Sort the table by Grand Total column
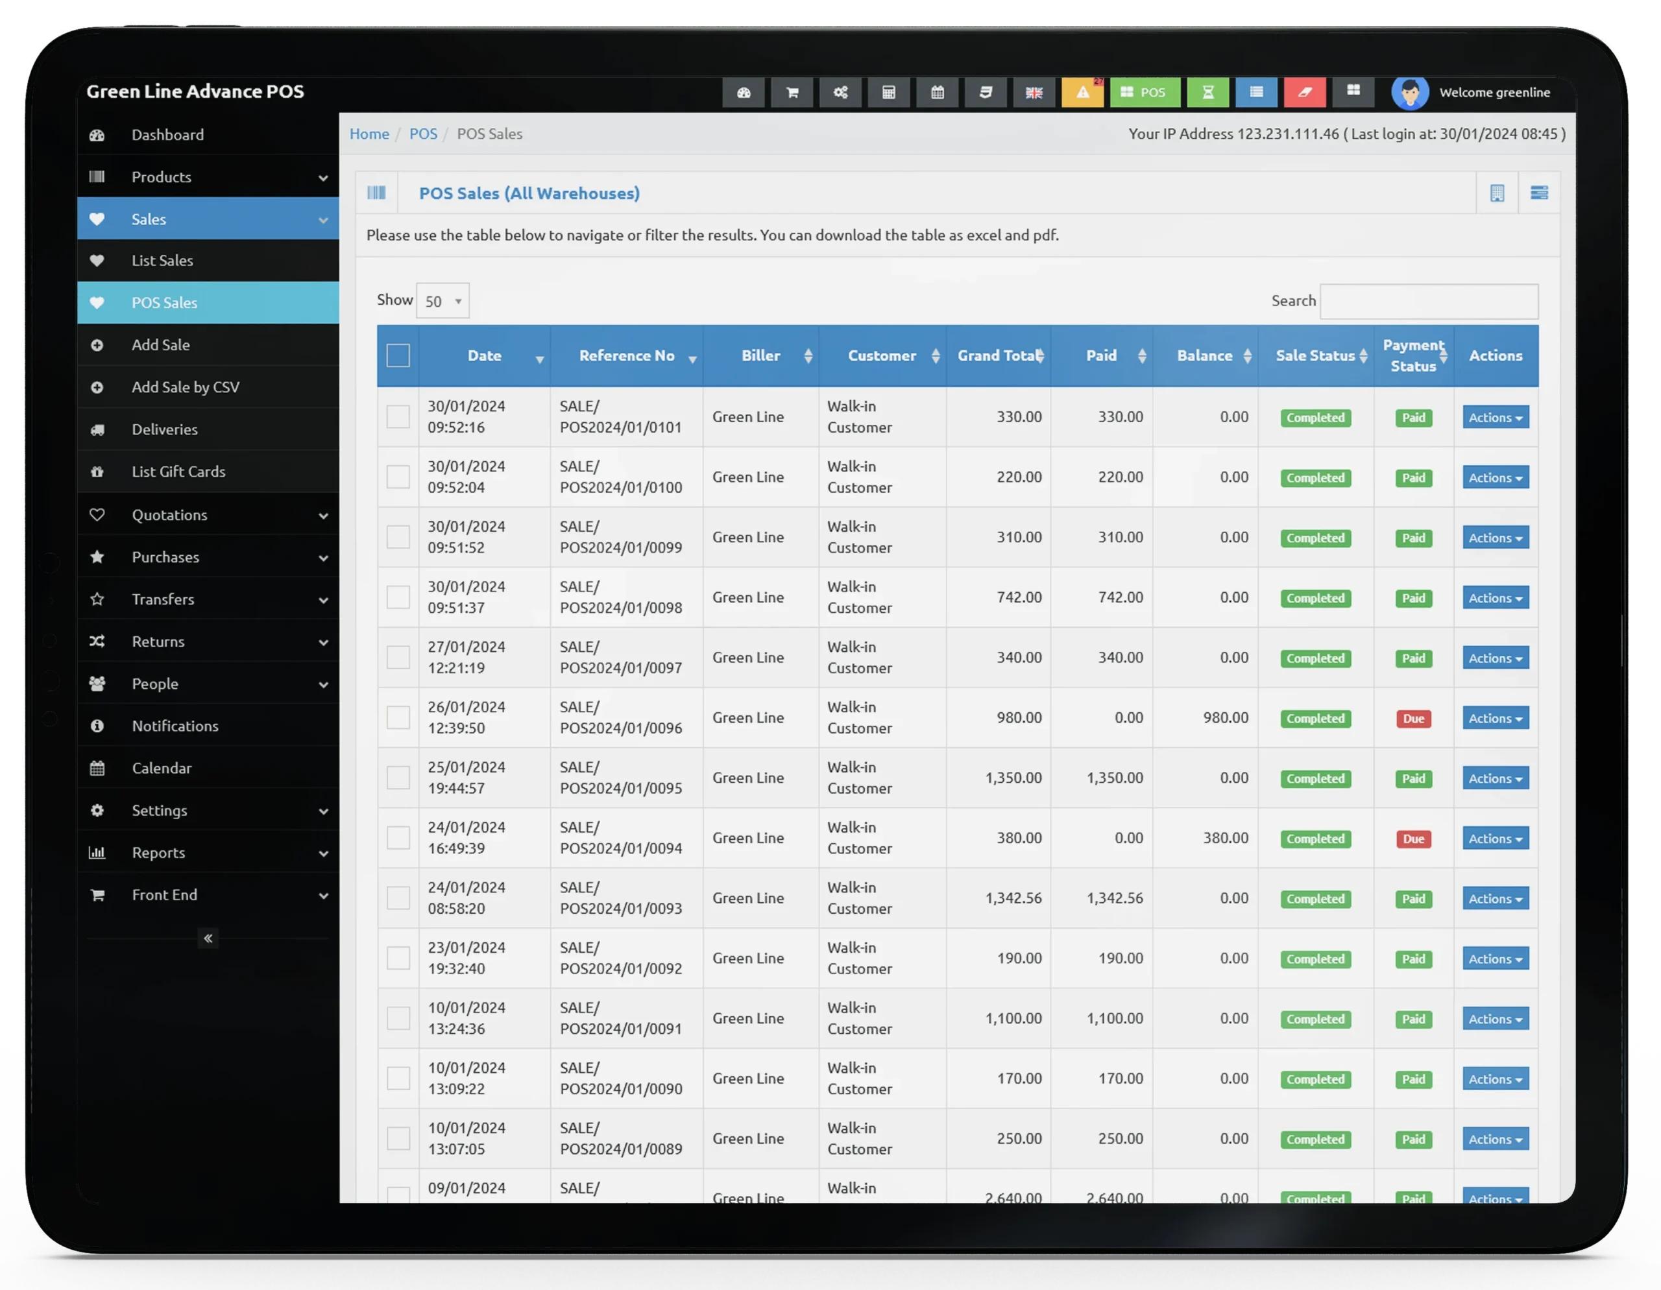The width and height of the screenshot is (1661, 1290). tap(999, 355)
